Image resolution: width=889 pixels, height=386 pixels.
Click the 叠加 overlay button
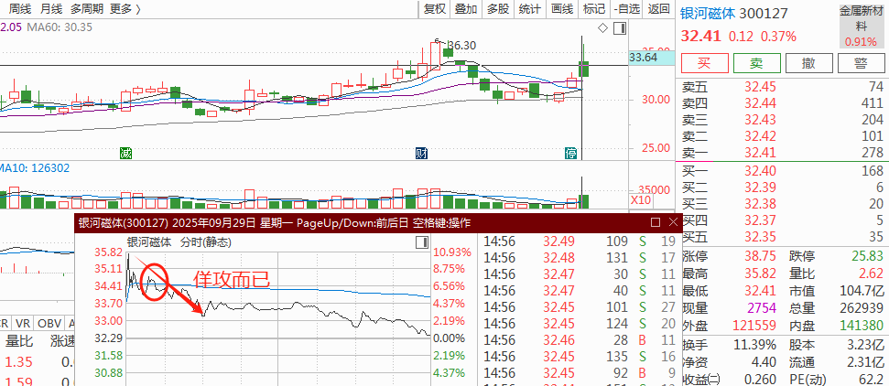pos(467,8)
